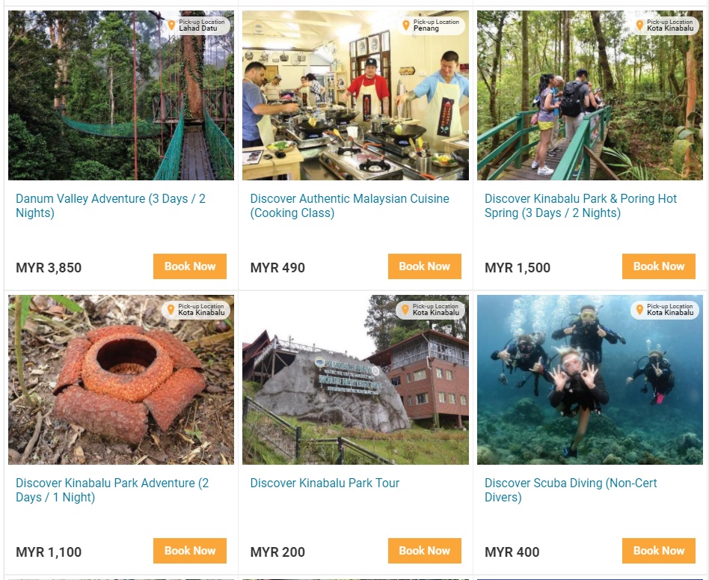Image resolution: width=709 pixels, height=580 pixels.
Task: Book the Kinabalu Park Adventure for MYR 1,100
Action: coord(190,551)
